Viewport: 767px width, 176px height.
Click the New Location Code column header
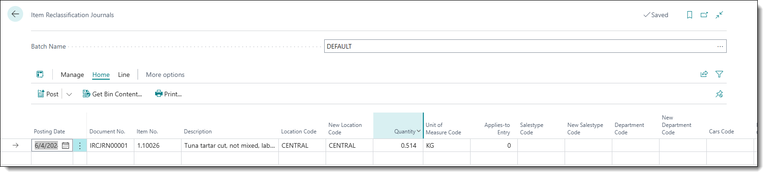click(x=345, y=129)
